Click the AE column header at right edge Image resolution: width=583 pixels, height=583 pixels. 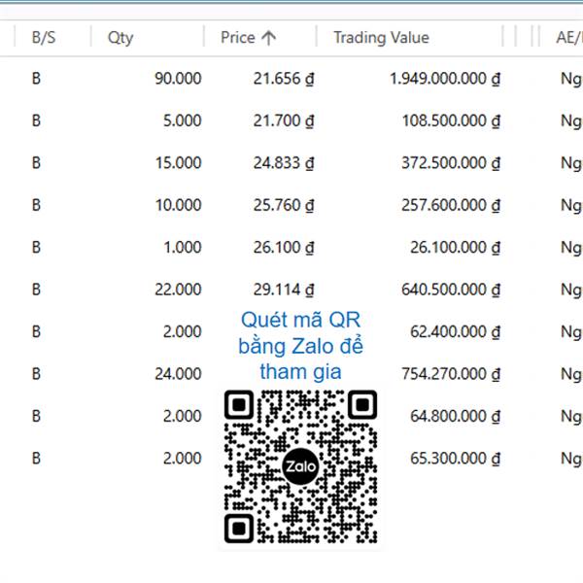(x=569, y=37)
